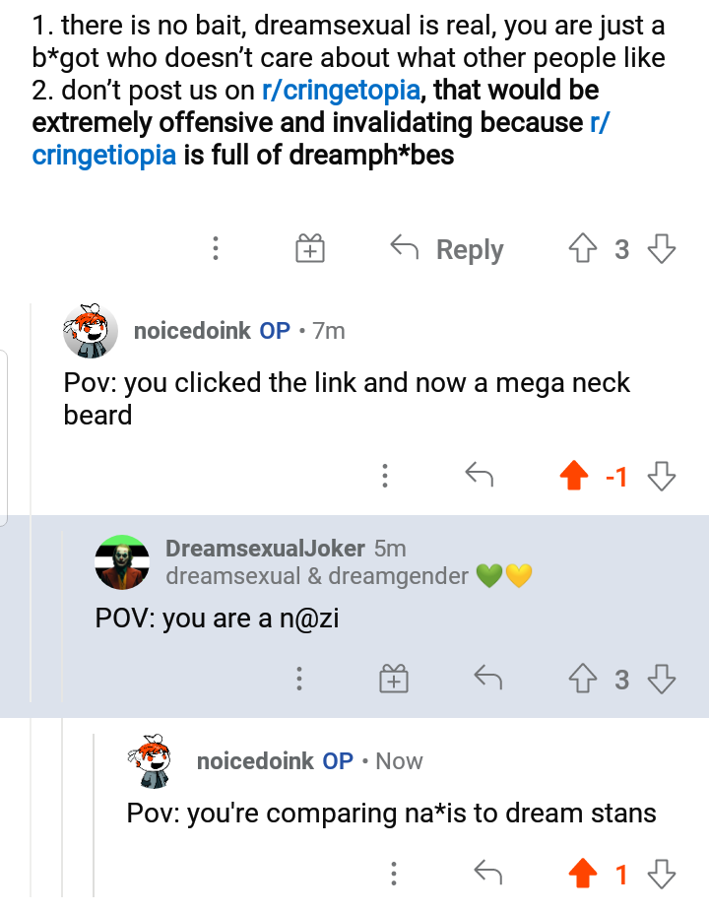Open the r/cringetopia link
Viewport: 709px width, 912px height.
pos(342,89)
